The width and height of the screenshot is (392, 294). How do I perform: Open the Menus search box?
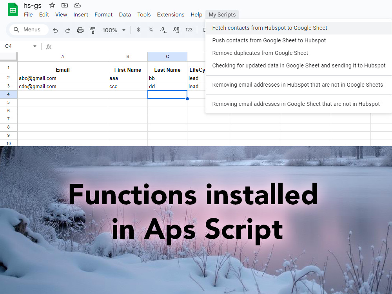tap(29, 29)
